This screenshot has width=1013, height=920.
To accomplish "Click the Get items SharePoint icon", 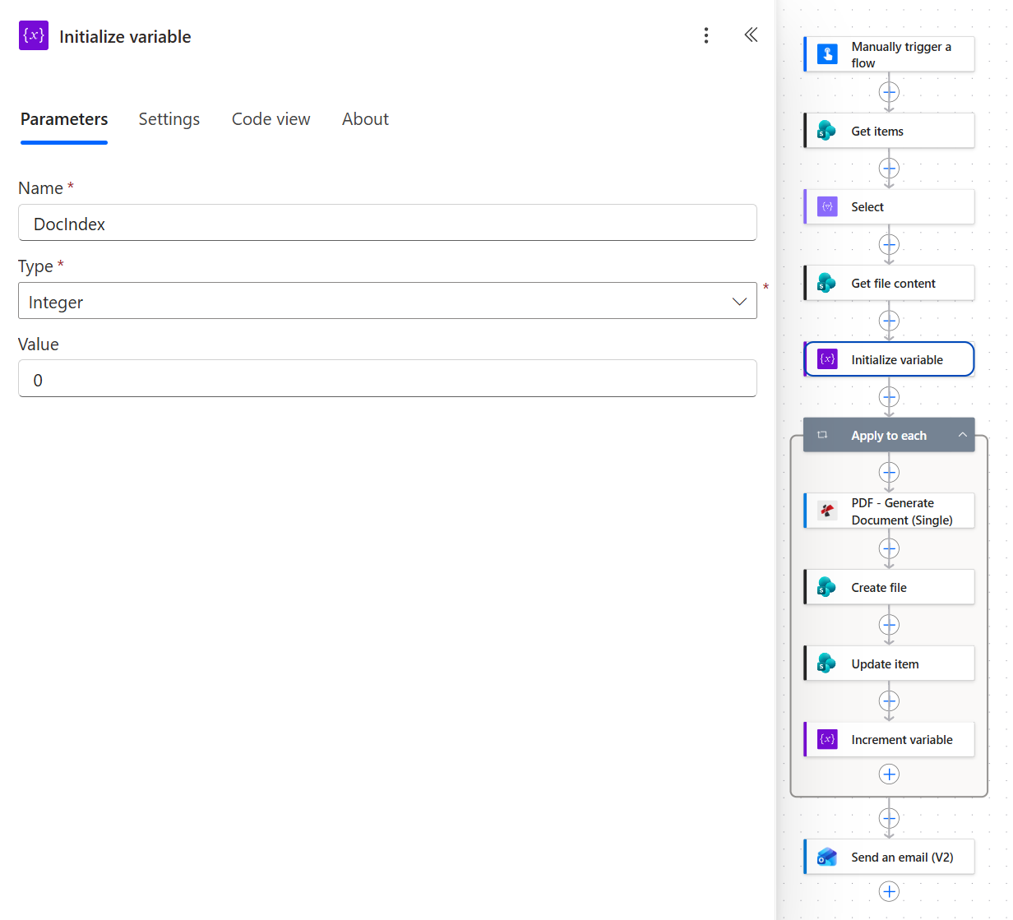I will pos(827,131).
